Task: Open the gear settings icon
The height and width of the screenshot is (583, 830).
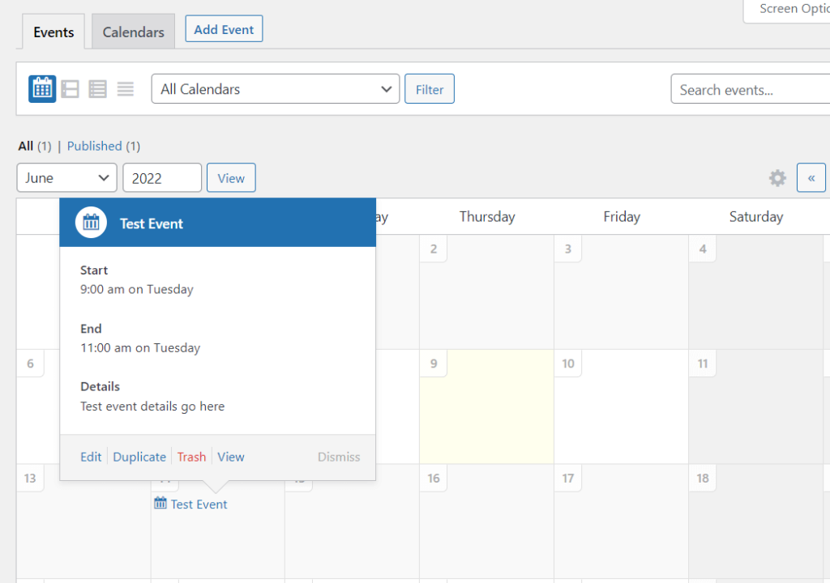Action: [777, 177]
